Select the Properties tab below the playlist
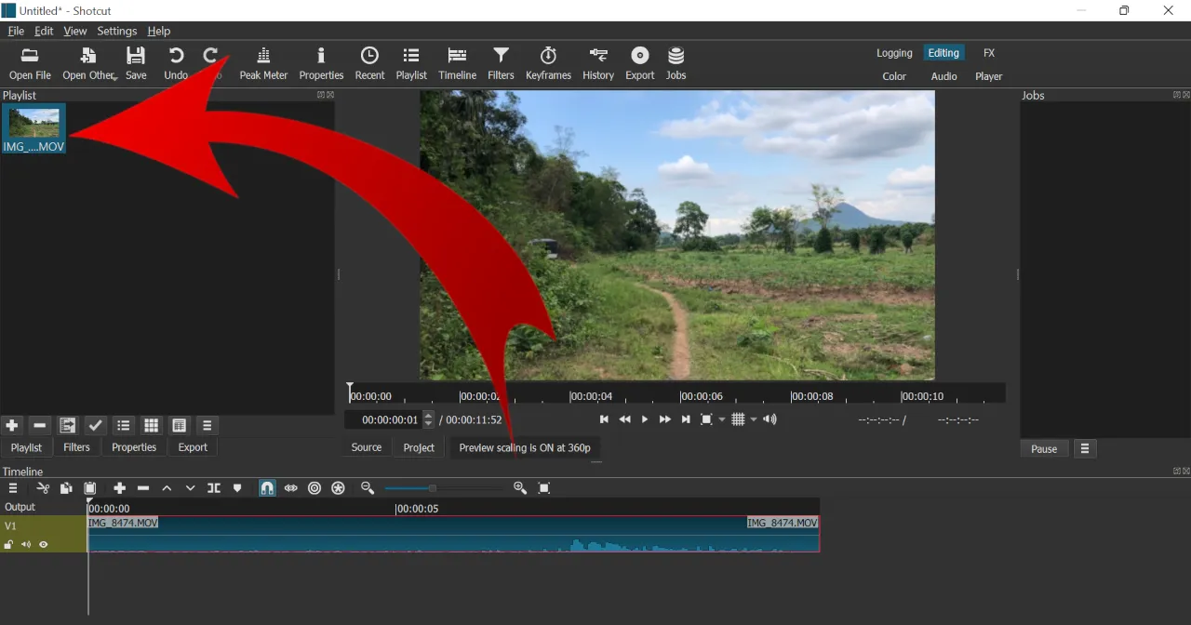 pyautogui.click(x=134, y=447)
